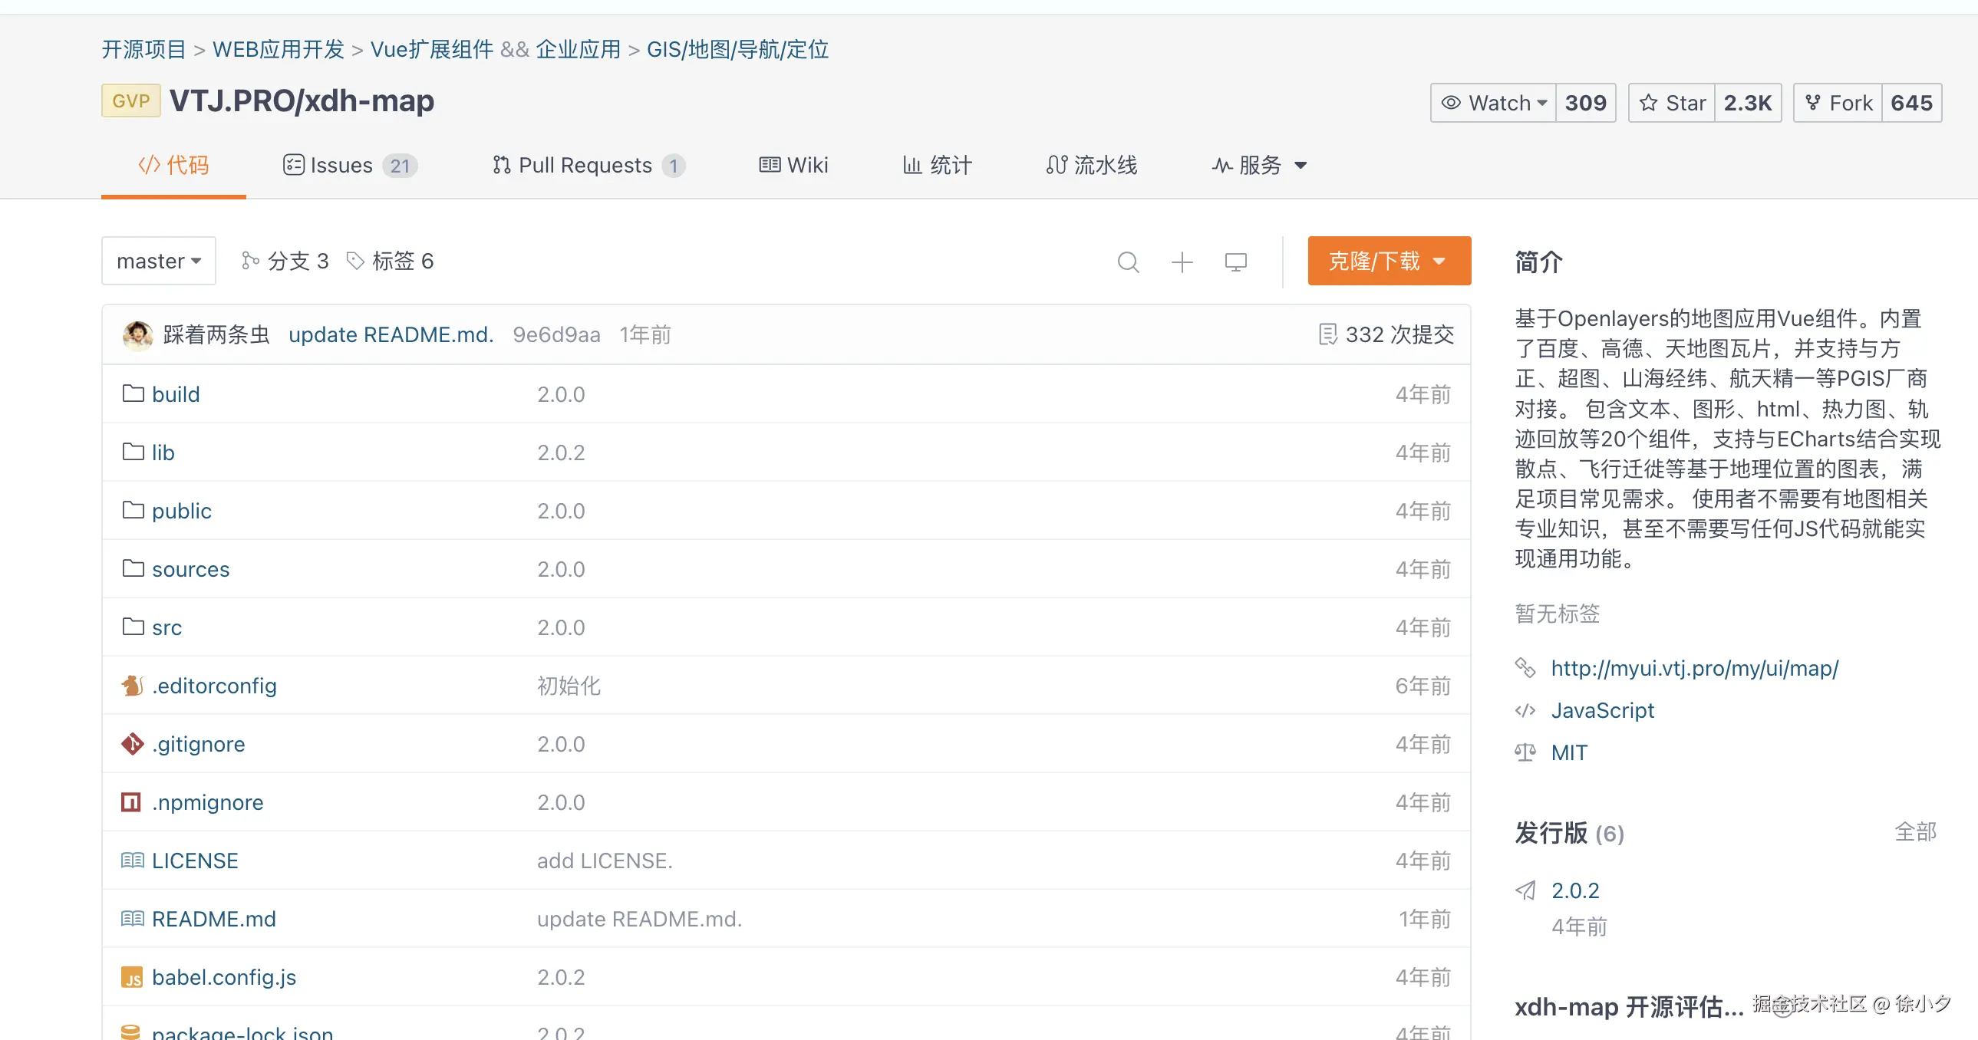Watch the repository with the eye icon
The height and width of the screenshot is (1040, 1978).
click(x=1492, y=102)
